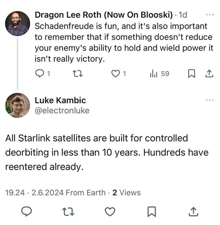This screenshot has height=225, width=220.
Task: Open Luke Kambic's profile via name
Action: coord(60,100)
